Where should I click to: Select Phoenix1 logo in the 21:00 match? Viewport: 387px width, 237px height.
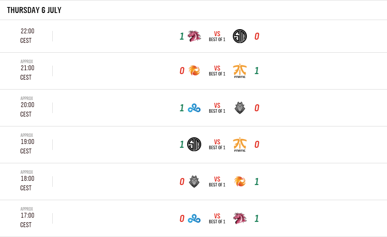194,71
